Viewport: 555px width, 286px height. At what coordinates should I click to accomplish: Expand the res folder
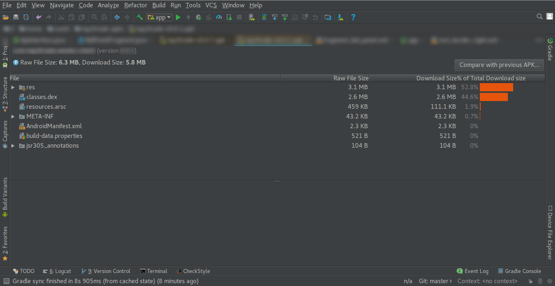pos(13,87)
